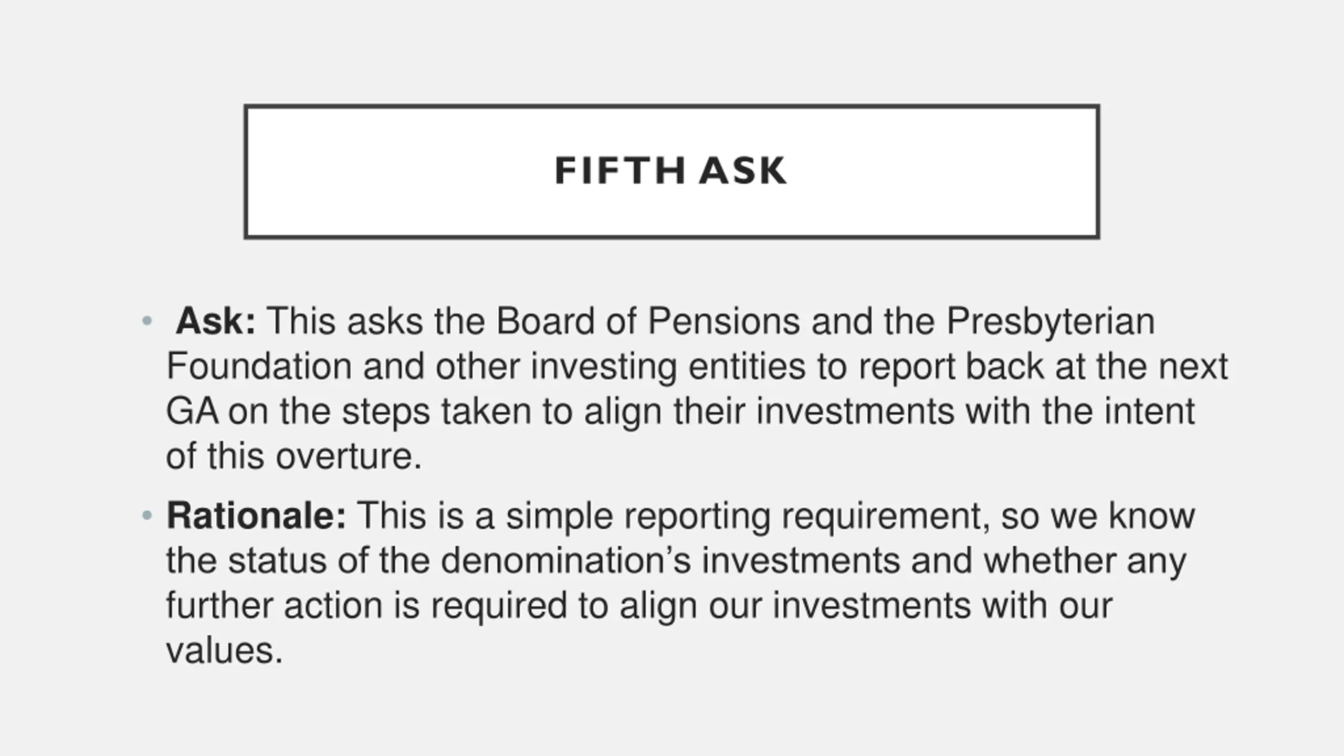Click the word Foundation
Screen dimensions: 1344x756
[x=259, y=366]
